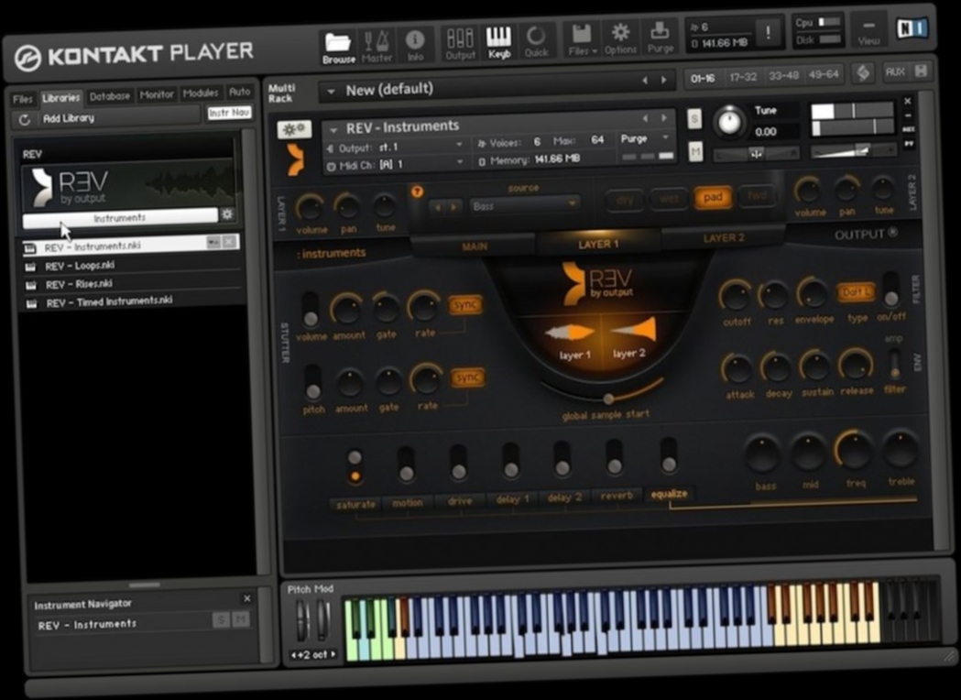Click the OUTPUT logo button
Viewport: 961px width, 700px height.
866,235
